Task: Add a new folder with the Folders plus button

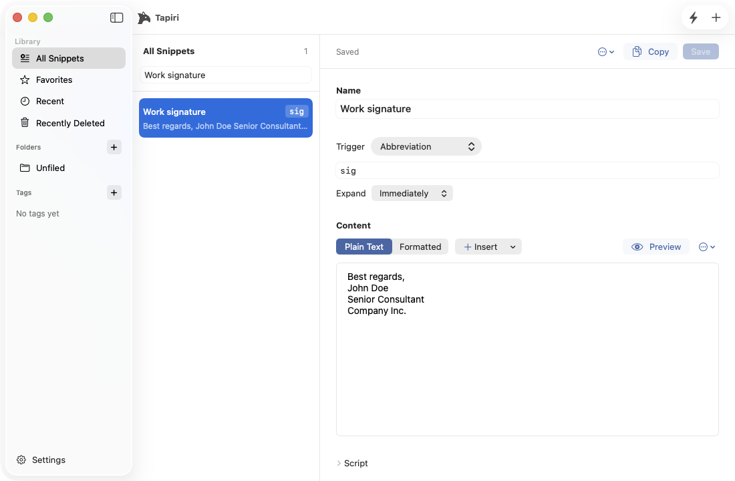Action: (114, 147)
